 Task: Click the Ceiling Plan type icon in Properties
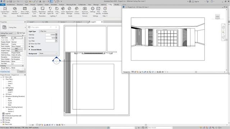4,27
